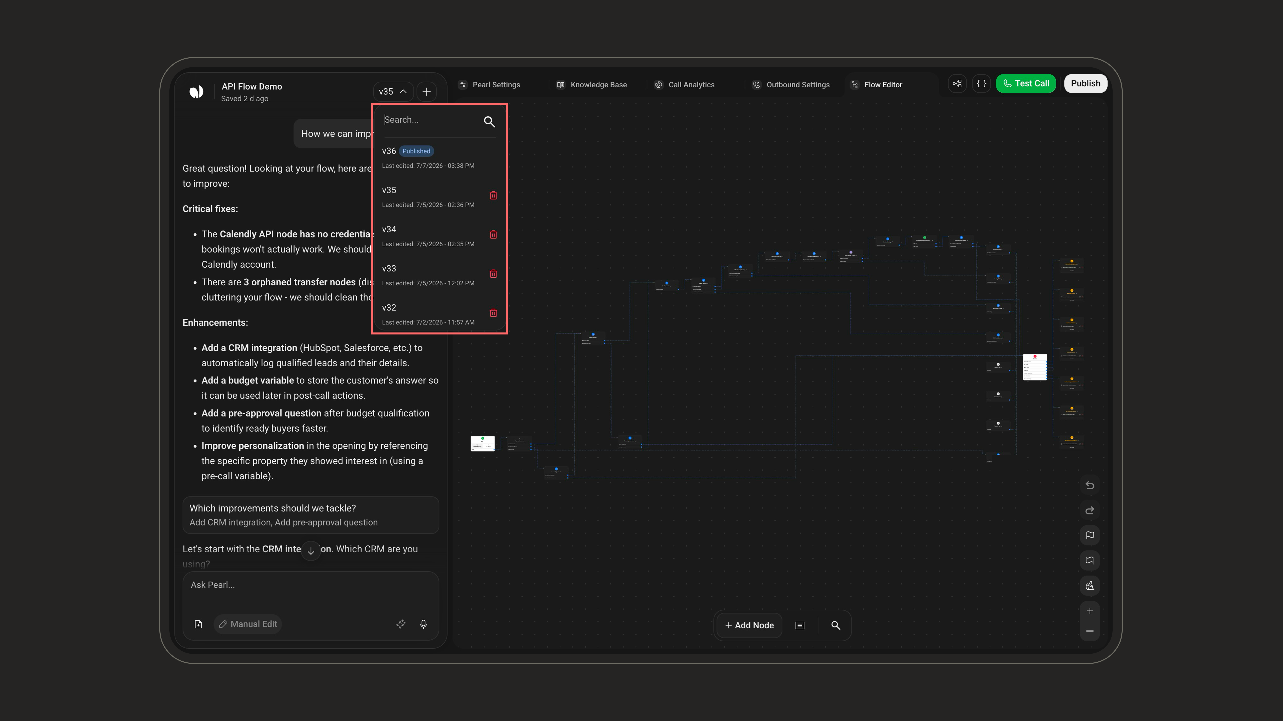Open the JSON code braces view
Screen dimensions: 1283x721
point(981,84)
